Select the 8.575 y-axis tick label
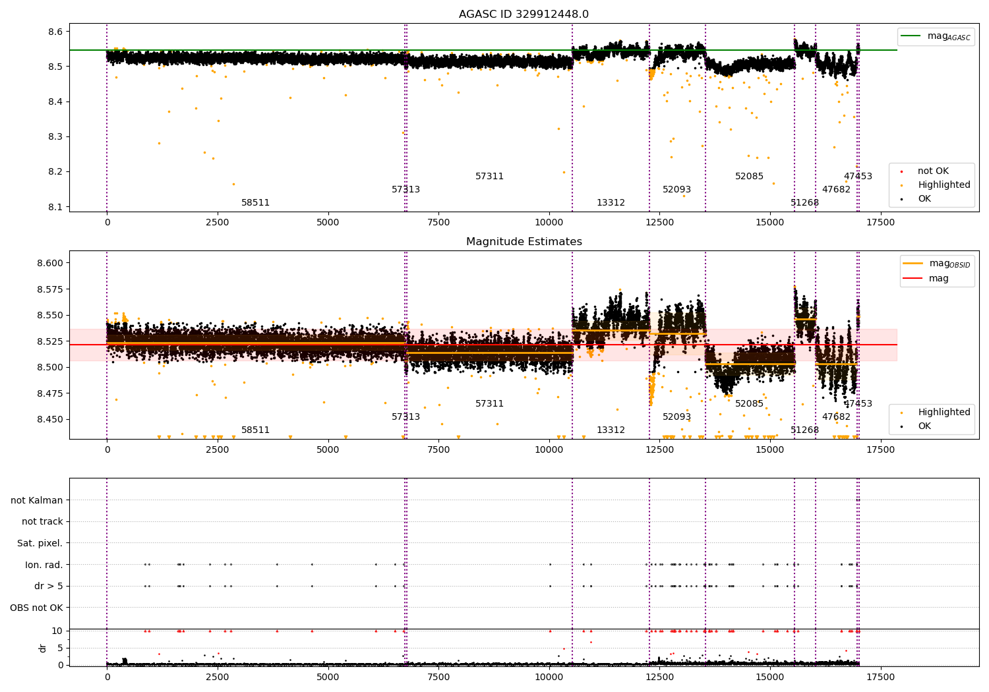Screen dimensions: 989x692 (51, 289)
